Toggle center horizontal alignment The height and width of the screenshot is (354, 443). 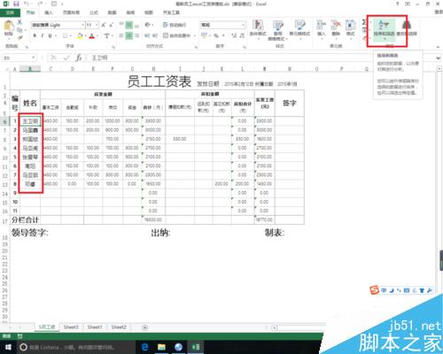[129, 35]
